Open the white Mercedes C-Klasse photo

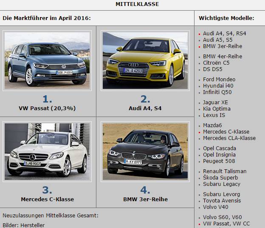pyautogui.click(x=47, y=151)
